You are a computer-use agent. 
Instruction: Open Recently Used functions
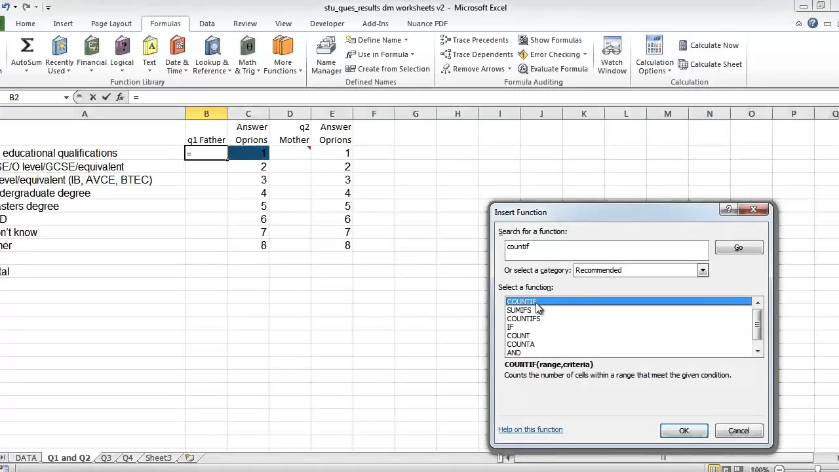pyautogui.click(x=60, y=55)
